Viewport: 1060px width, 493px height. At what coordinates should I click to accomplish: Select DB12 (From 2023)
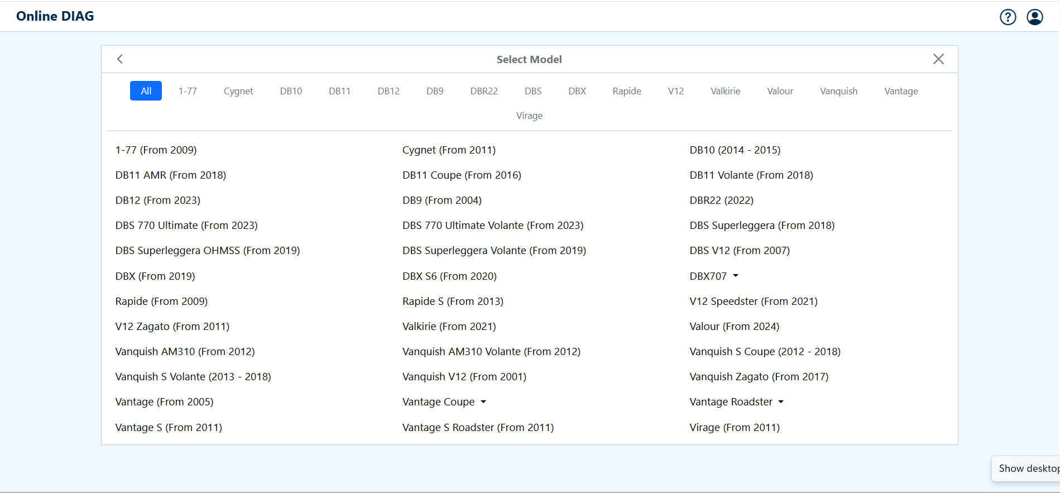157,200
